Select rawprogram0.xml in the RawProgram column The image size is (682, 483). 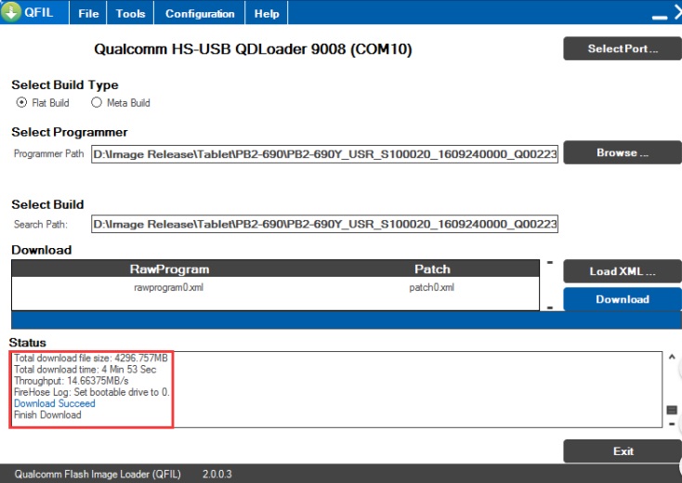[x=169, y=287]
